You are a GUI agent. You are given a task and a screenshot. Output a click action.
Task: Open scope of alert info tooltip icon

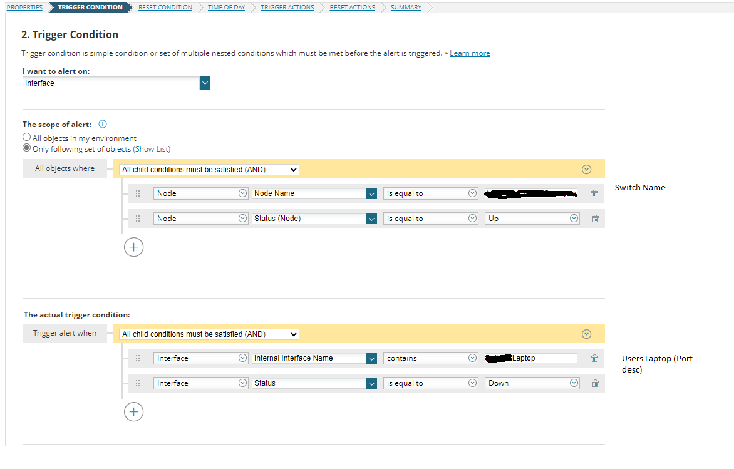pos(103,124)
